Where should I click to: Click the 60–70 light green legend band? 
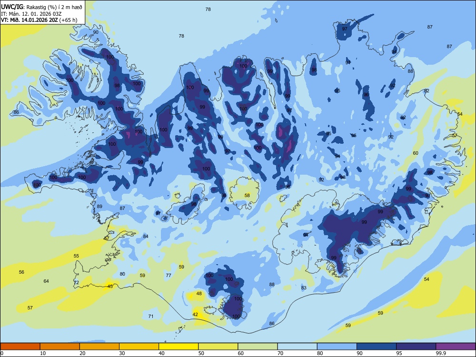[258, 347]
